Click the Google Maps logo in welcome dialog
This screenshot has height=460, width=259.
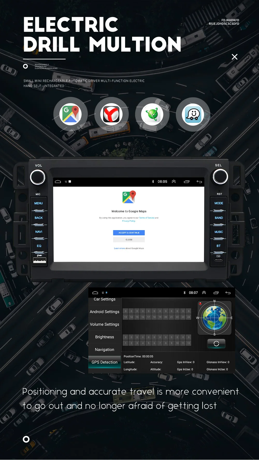[129, 197]
